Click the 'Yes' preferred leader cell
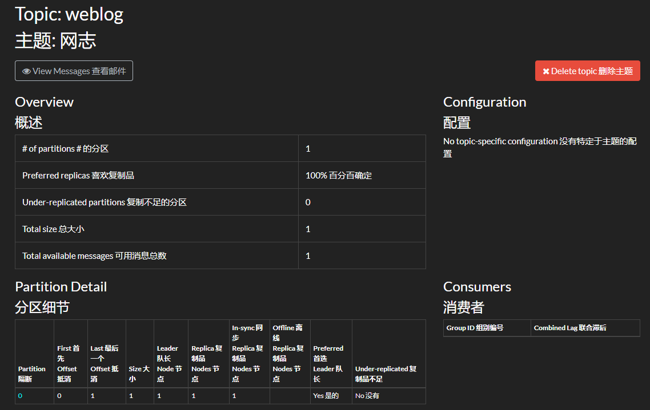The width and height of the screenshot is (650, 410). (x=326, y=396)
